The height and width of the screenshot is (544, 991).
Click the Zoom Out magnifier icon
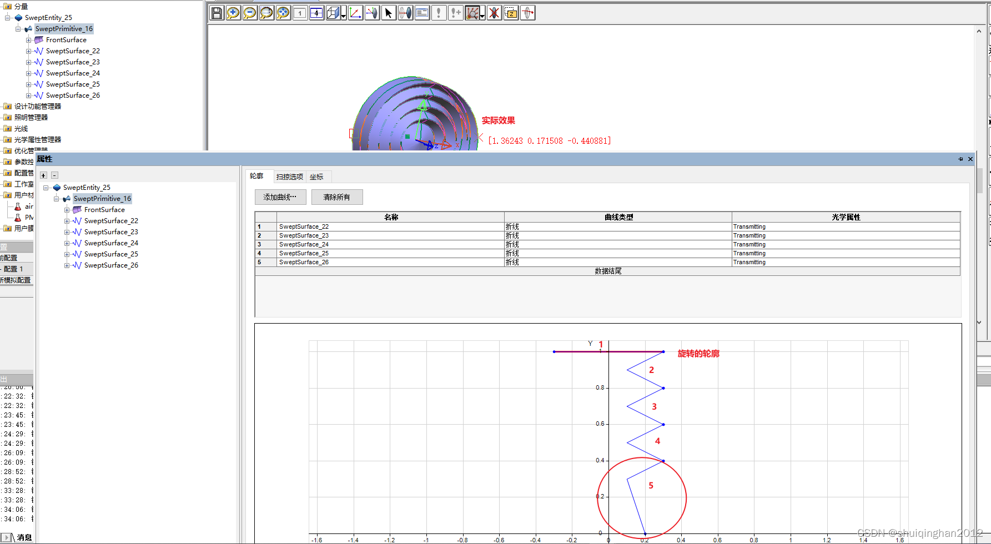[x=250, y=13]
